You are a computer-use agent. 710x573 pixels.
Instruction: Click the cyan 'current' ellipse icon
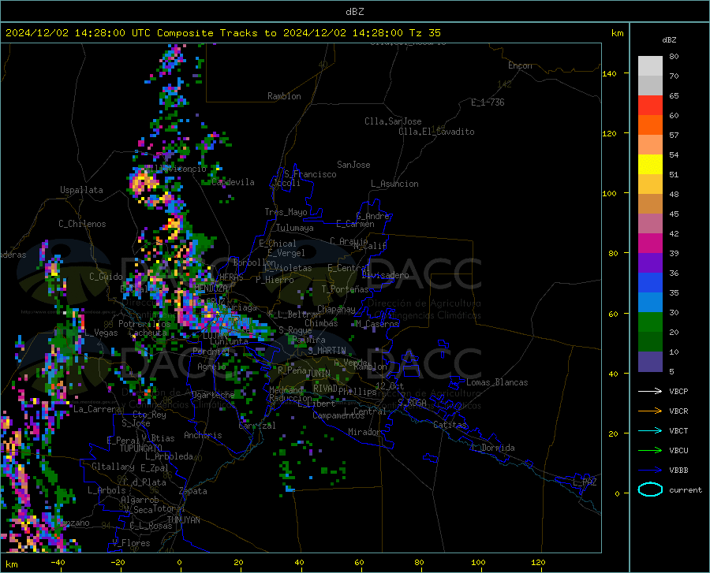tap(650, 489)
